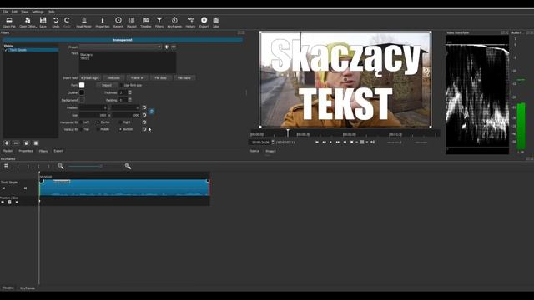Copy the filters with the copy icon
Screen dimensions: 534x300
point(26,143)
